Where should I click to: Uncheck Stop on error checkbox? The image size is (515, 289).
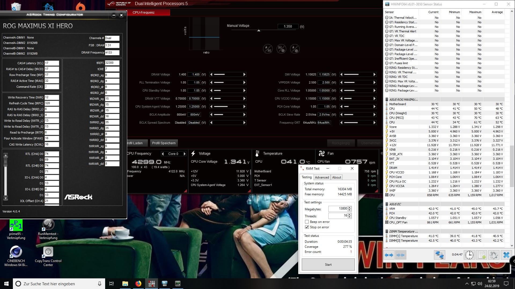click(x=307, y=227)
